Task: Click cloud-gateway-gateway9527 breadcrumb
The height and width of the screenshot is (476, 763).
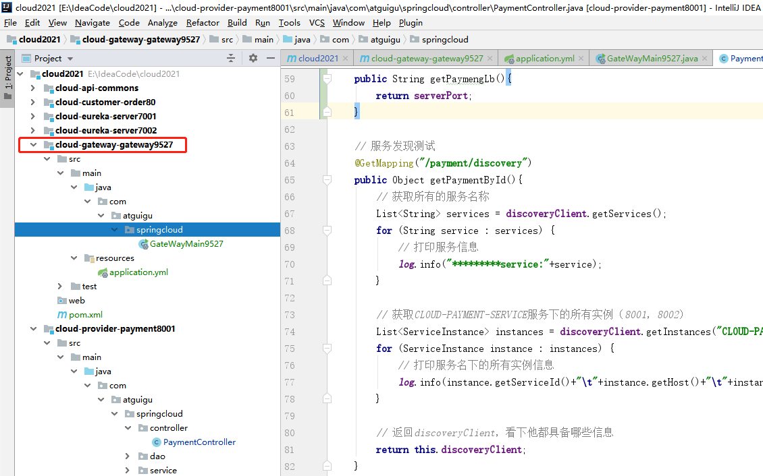Action: point(135,39)
